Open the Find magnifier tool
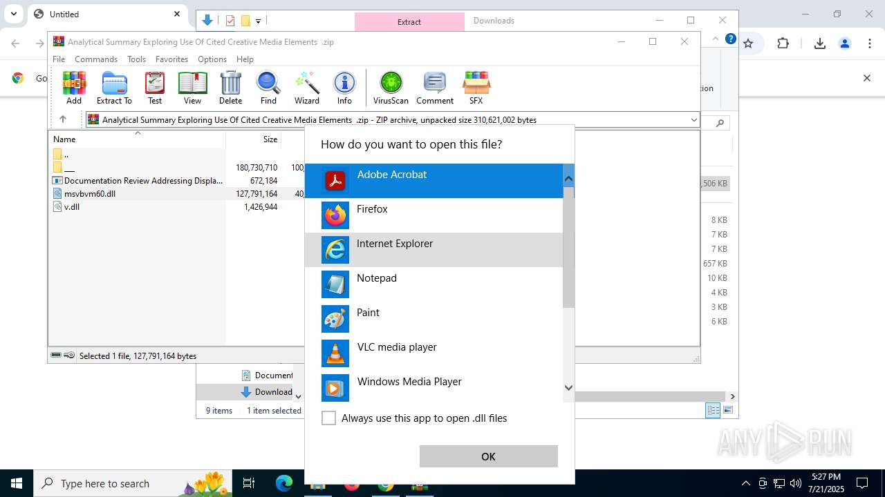The width and height of the screenshot is (885, 497). (x=268, y=88)
